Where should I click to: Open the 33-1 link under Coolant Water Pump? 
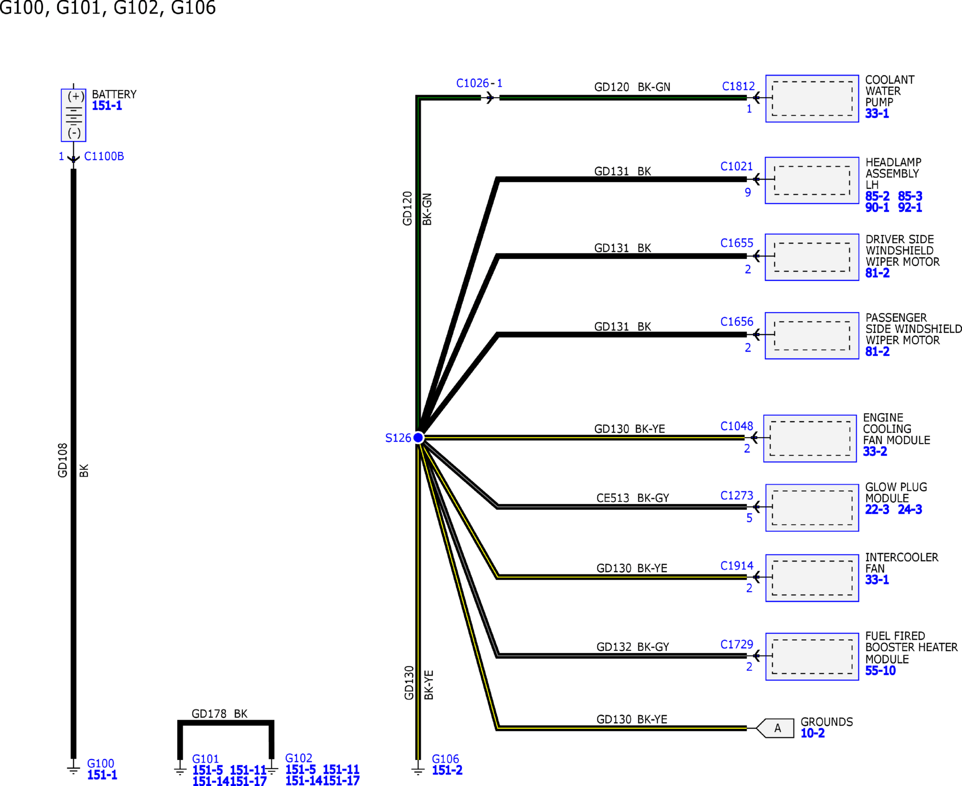(876, 114)
